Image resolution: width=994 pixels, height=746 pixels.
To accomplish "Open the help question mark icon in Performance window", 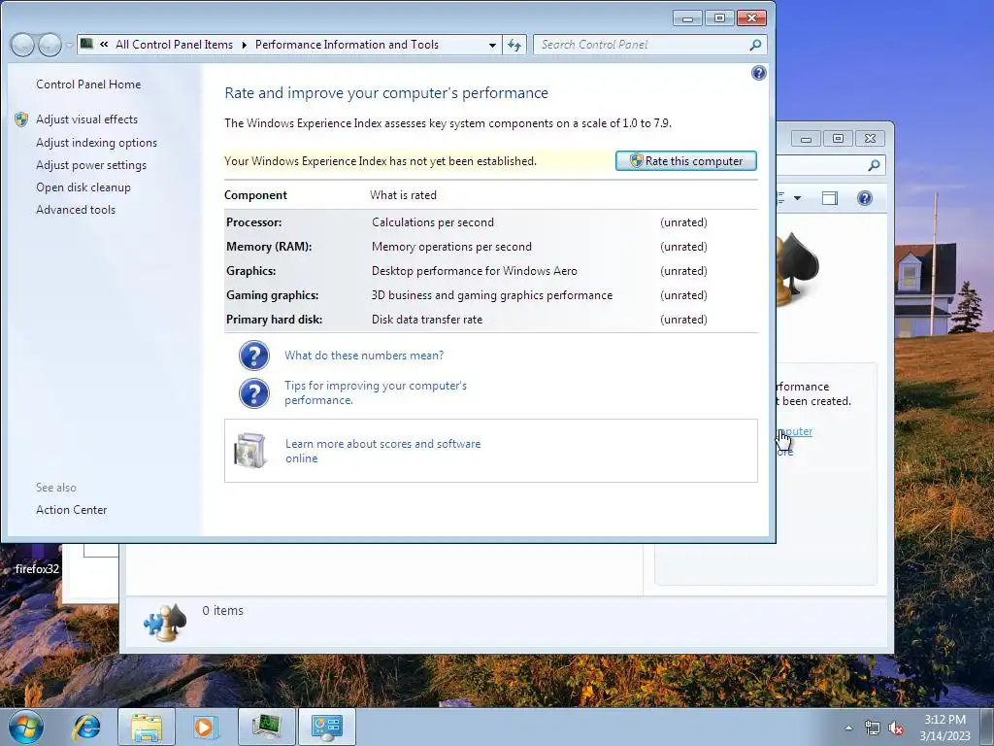I will coord(759,73).
